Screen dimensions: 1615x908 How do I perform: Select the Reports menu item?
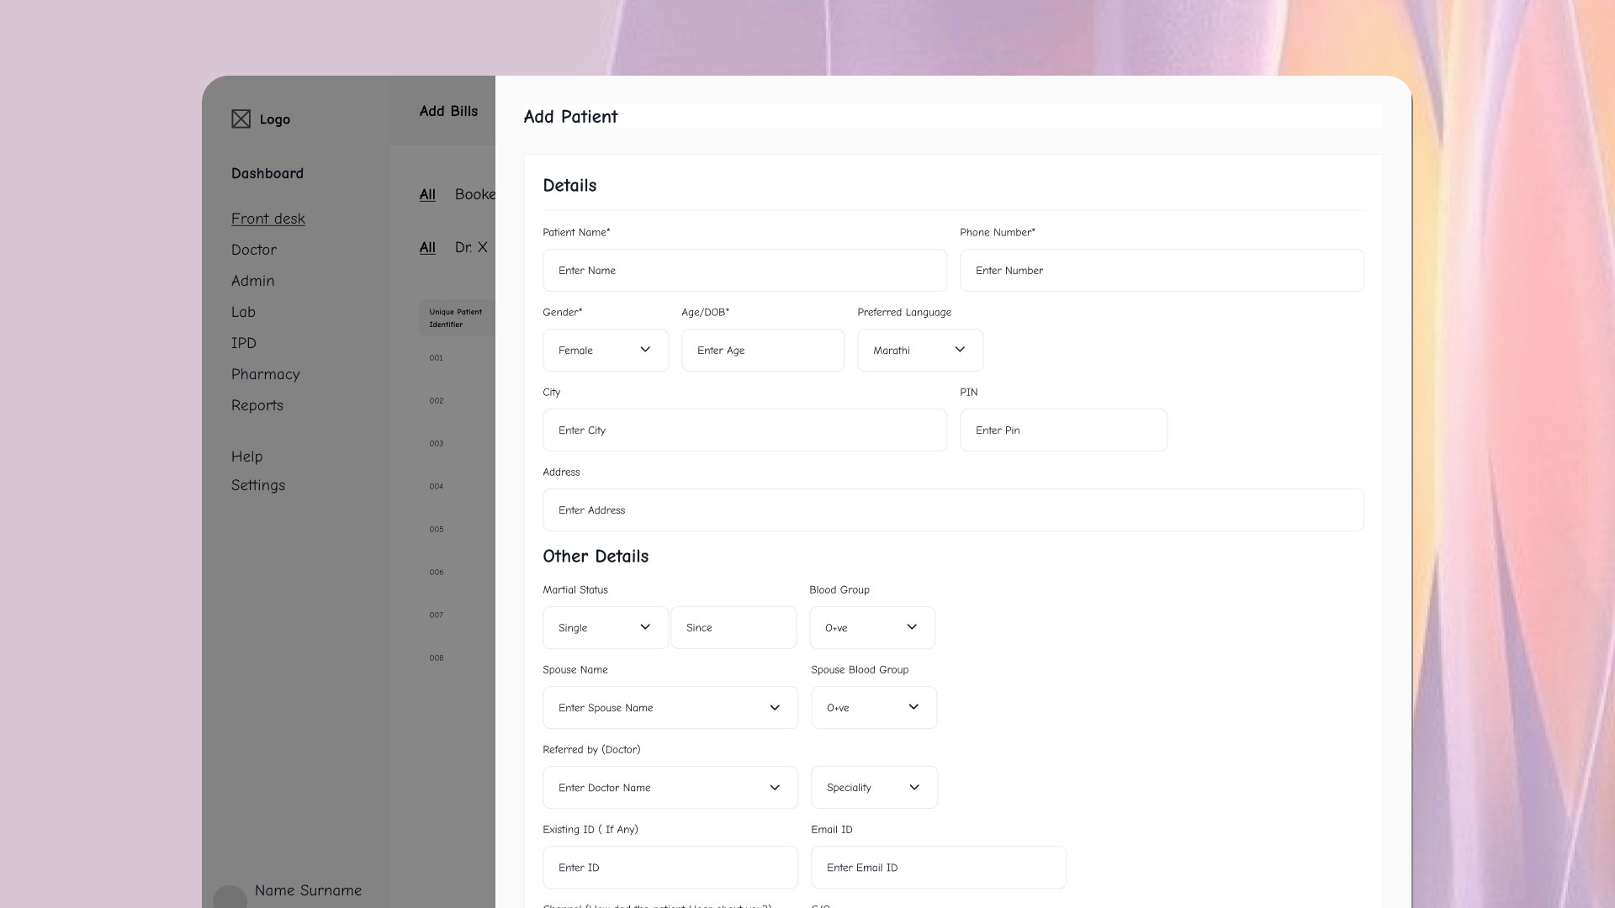[257, 405]
